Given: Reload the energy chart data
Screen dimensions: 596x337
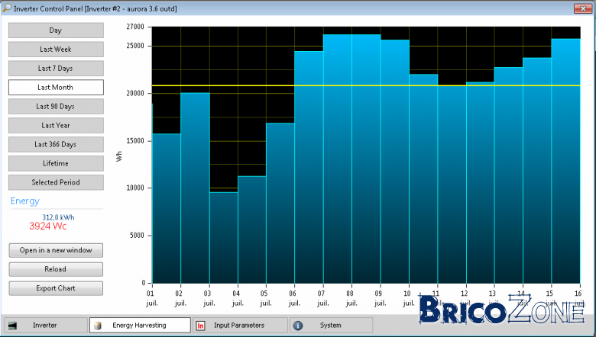Looking at the screenshot, I should click(x=56, y=269).
